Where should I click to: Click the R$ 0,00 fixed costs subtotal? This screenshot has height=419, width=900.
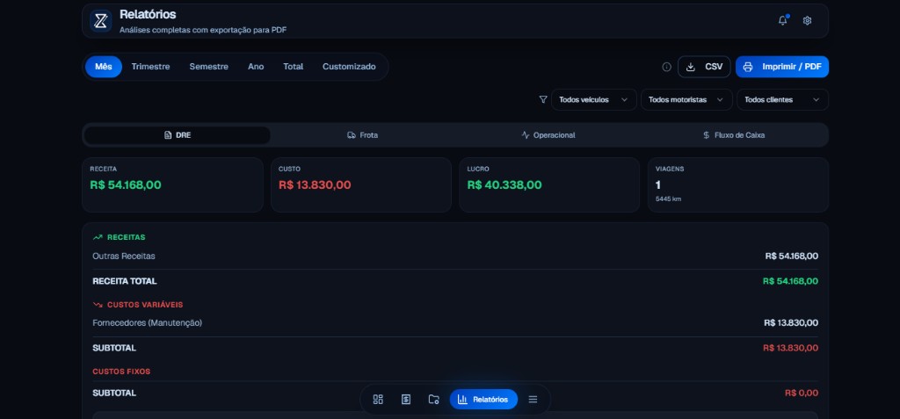[802, 394]
